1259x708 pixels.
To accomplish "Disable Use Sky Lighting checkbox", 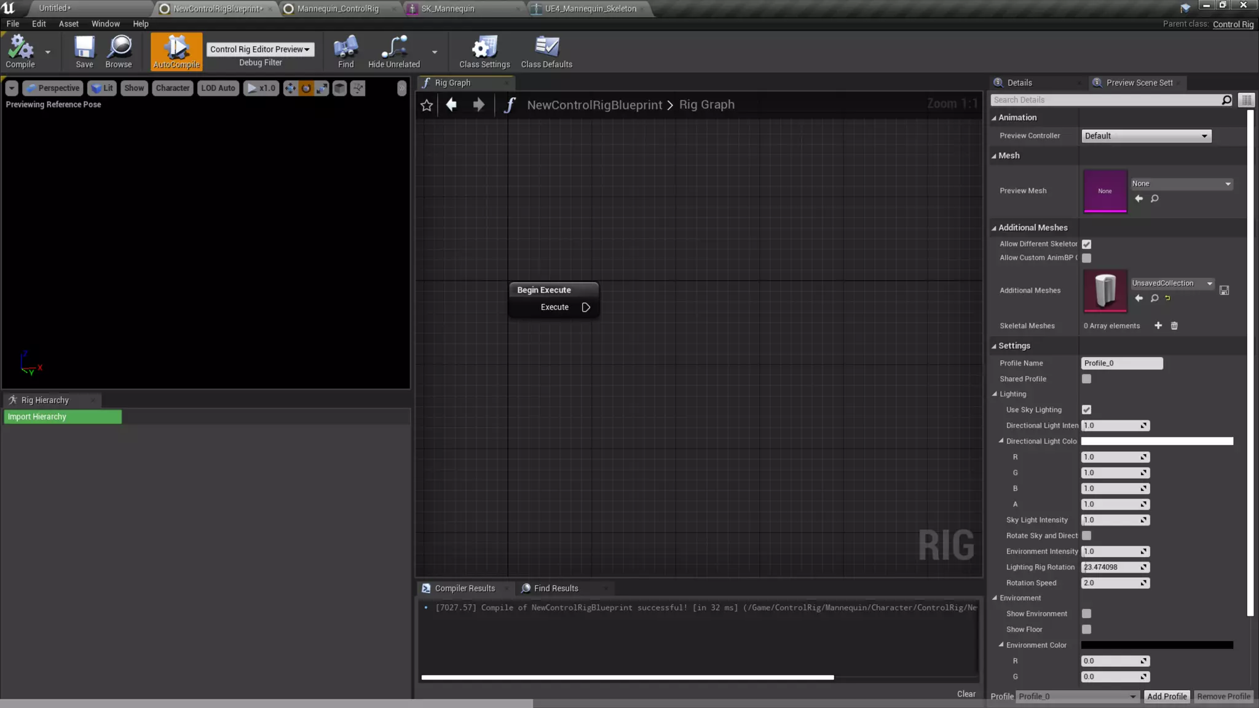I will (x=1086, y=410).
